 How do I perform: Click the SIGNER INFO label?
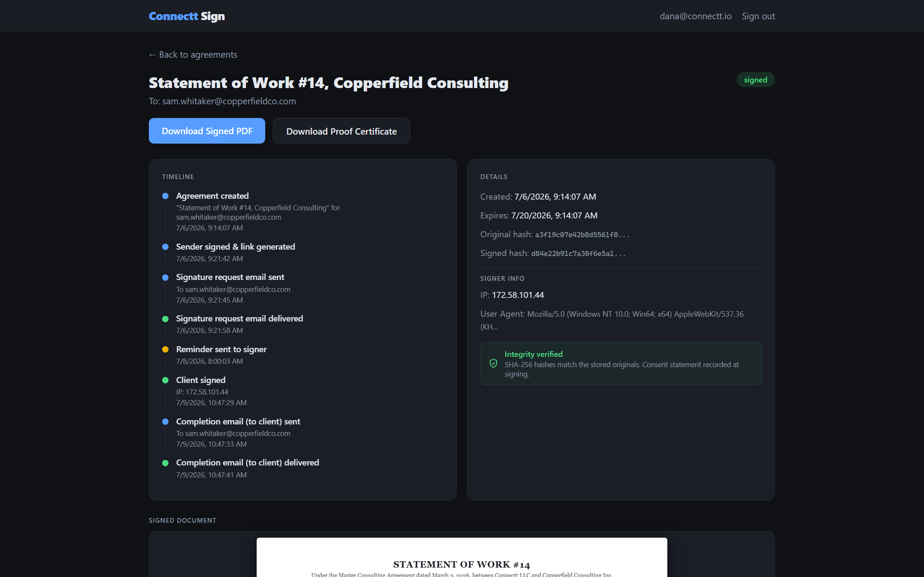coord(502,279)
